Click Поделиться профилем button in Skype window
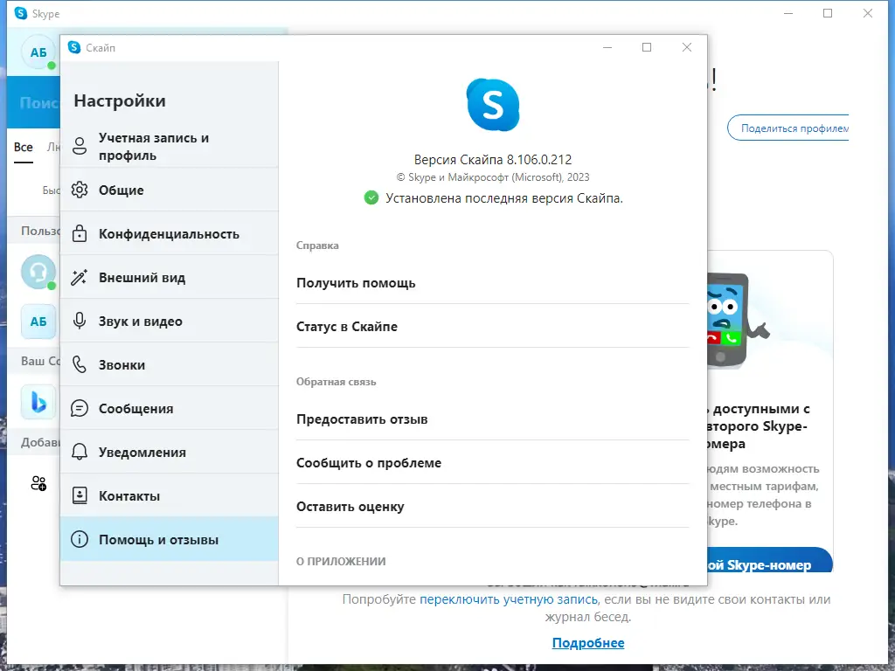895x671 pixels. (788, 128)
